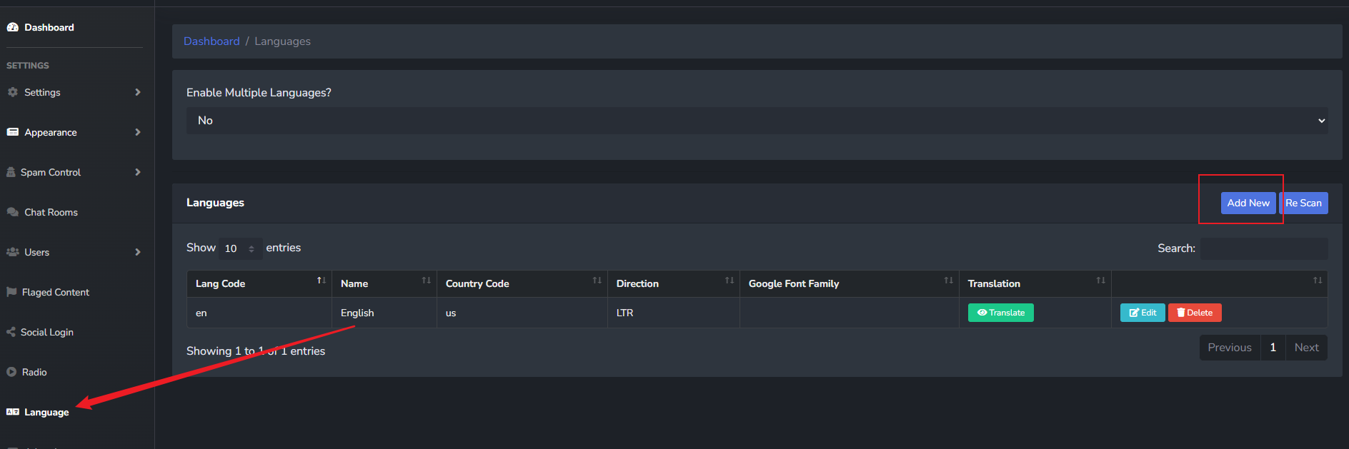Sort table by Country Code column

tap(522, 283)
